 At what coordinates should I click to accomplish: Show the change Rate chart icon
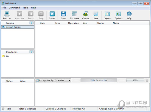[x=96, y=14]
